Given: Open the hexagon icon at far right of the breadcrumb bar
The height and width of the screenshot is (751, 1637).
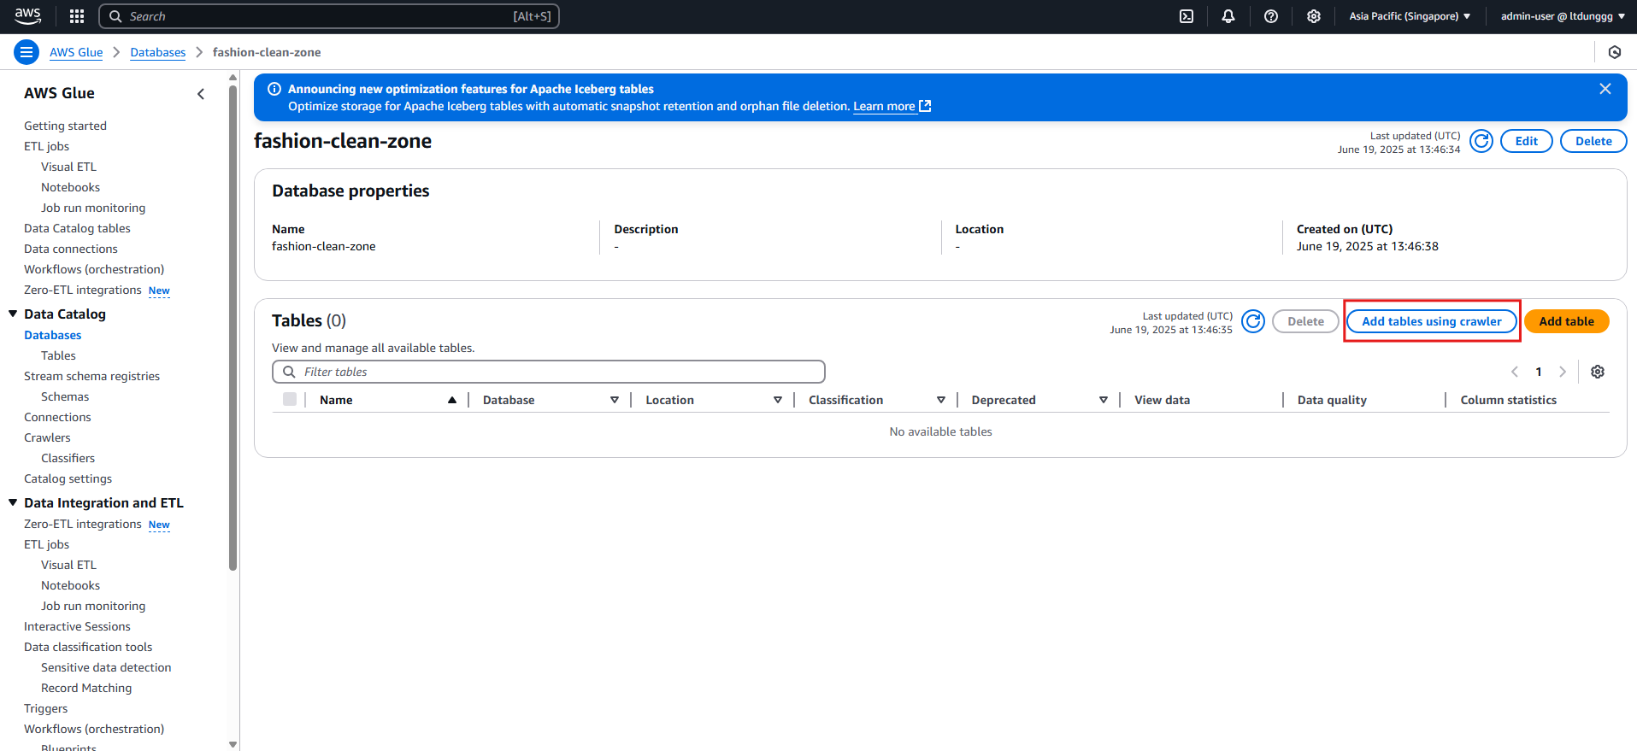Looking at the screenshot, I should pos(1615,52).
